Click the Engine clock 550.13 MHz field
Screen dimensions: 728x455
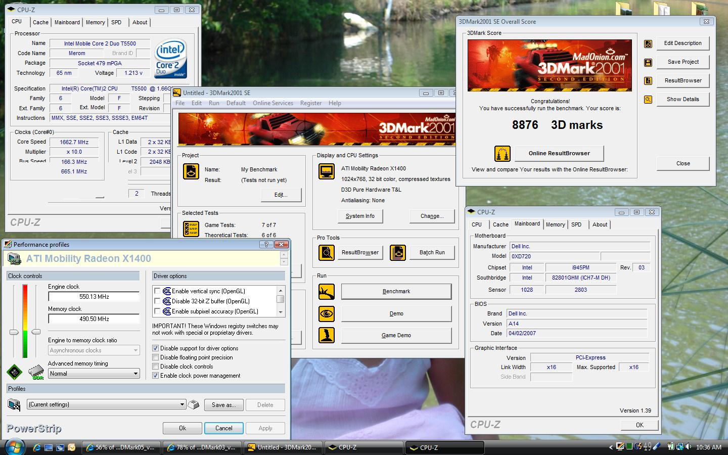pos(94,297)
